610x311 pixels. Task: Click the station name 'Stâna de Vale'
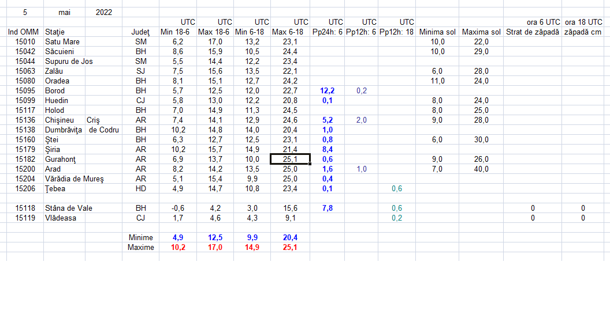[x=69, y=208]
